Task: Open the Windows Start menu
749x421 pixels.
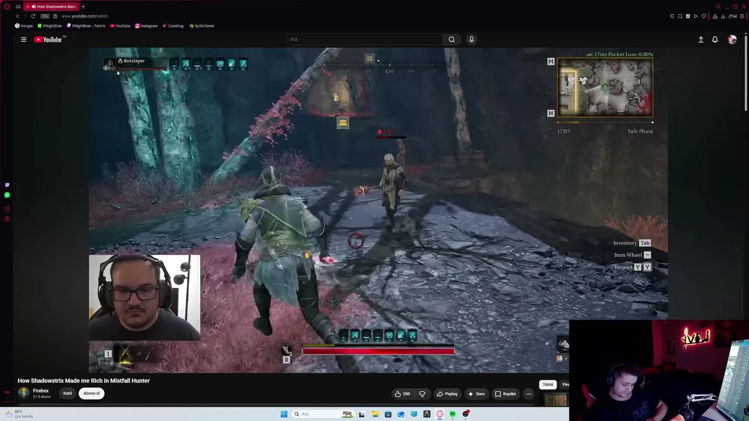Action: [284, 414]
